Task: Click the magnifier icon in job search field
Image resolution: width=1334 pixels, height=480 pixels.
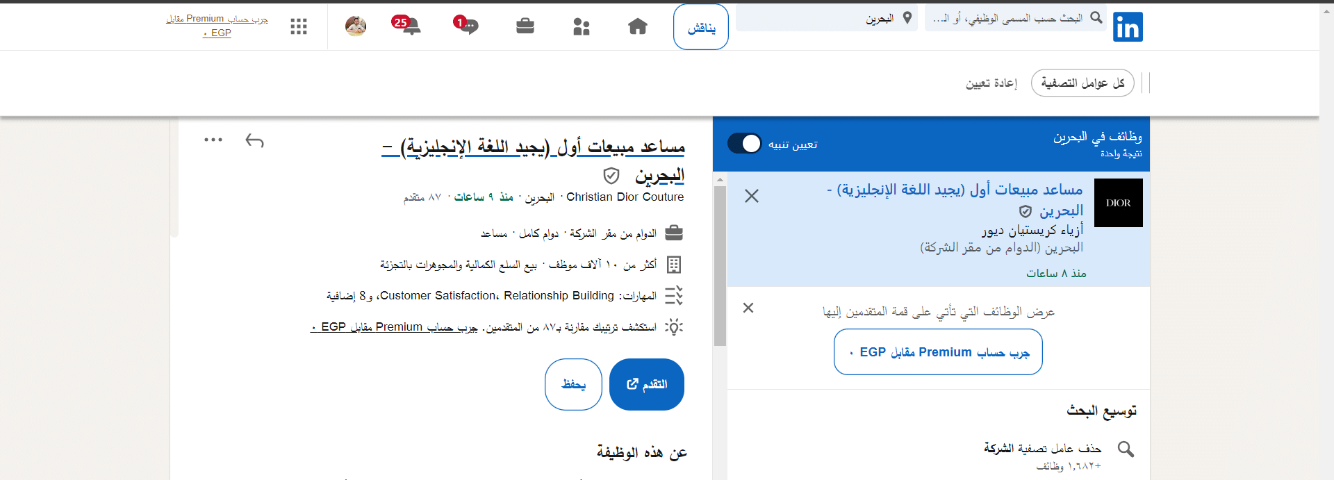Action: (x=1096, y=17)
